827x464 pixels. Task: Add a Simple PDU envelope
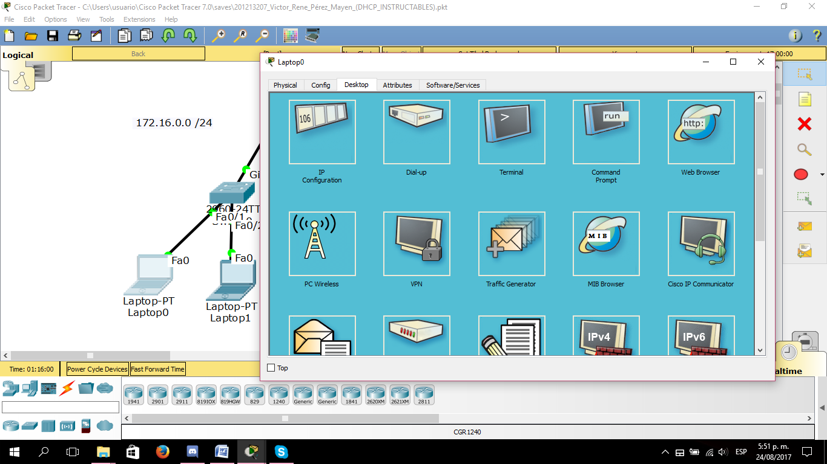[x=805, y=227]
